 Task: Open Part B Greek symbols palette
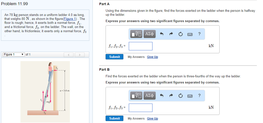149,96
